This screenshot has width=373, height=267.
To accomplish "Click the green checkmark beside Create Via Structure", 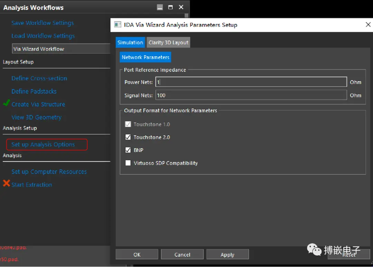I will (7, 103).
